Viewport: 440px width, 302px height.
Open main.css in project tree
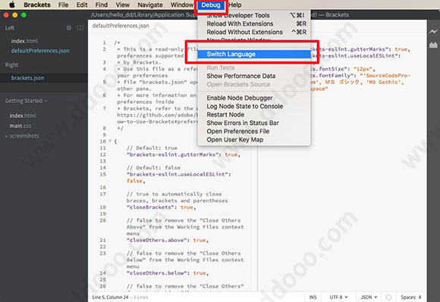(20, 126)
